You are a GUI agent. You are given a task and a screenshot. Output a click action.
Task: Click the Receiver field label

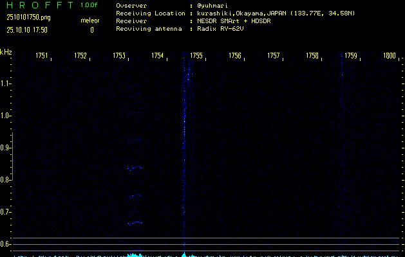(131, 21)
